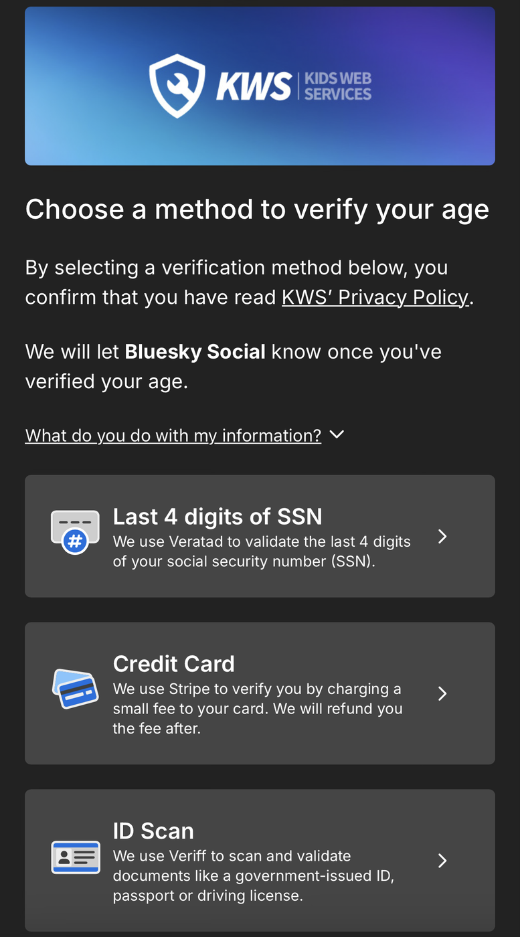Click the blue credit card icon
The width and height of the screenshot is (520, 937).
(x=76, y=689)
